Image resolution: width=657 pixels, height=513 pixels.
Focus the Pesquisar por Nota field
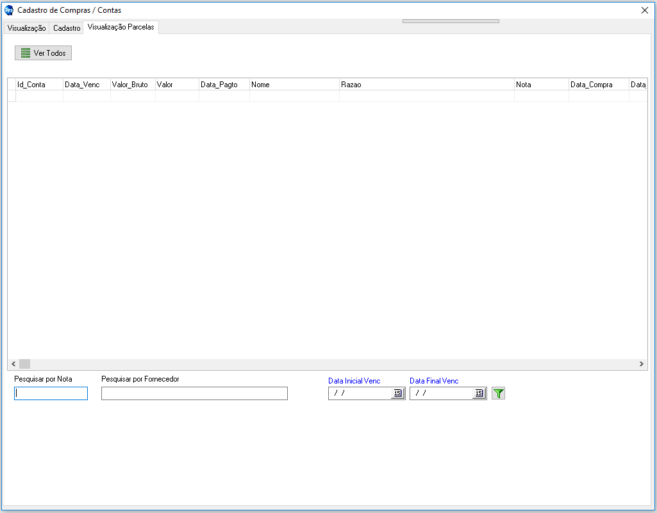pos(51,394)
